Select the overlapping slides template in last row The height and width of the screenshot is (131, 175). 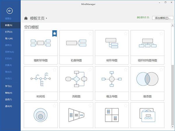(147, 115)
